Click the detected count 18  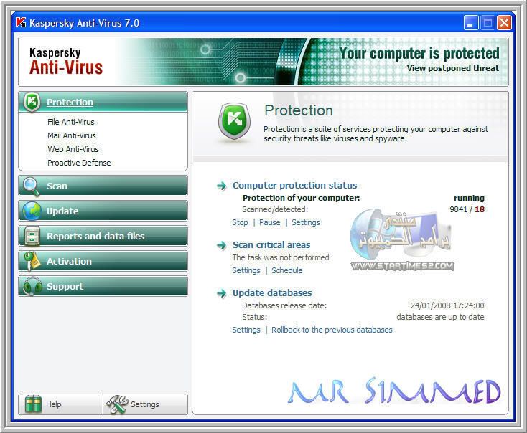480,209
